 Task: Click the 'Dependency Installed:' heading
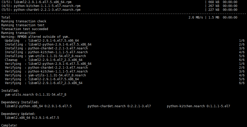click(20, 102)
